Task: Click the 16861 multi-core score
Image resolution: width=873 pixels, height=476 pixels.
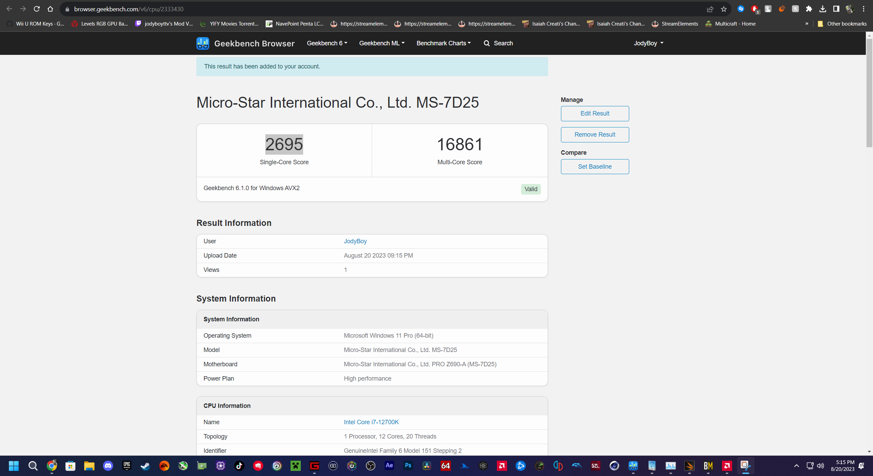Action: coord(460,144)
